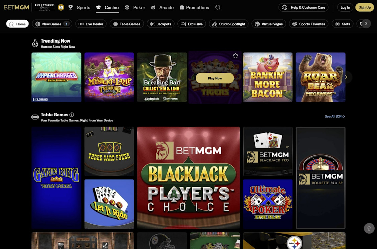This screenshot has width=377, height=249.
Task: Click the gift icon beside Promotions
Action: (182, 7)
